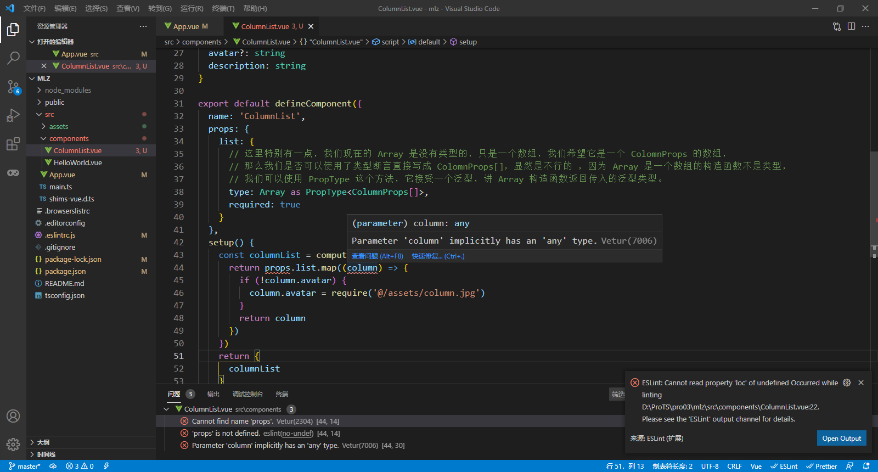Change the CRLF line ending setting

(734, 466)
